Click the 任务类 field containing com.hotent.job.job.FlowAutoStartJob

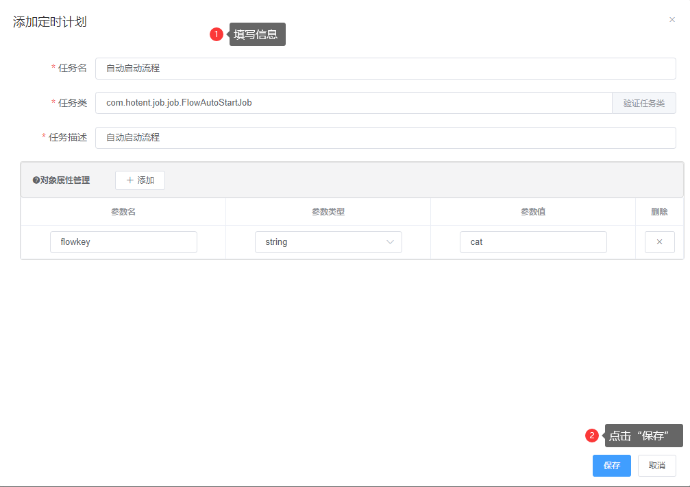[353, 103]
